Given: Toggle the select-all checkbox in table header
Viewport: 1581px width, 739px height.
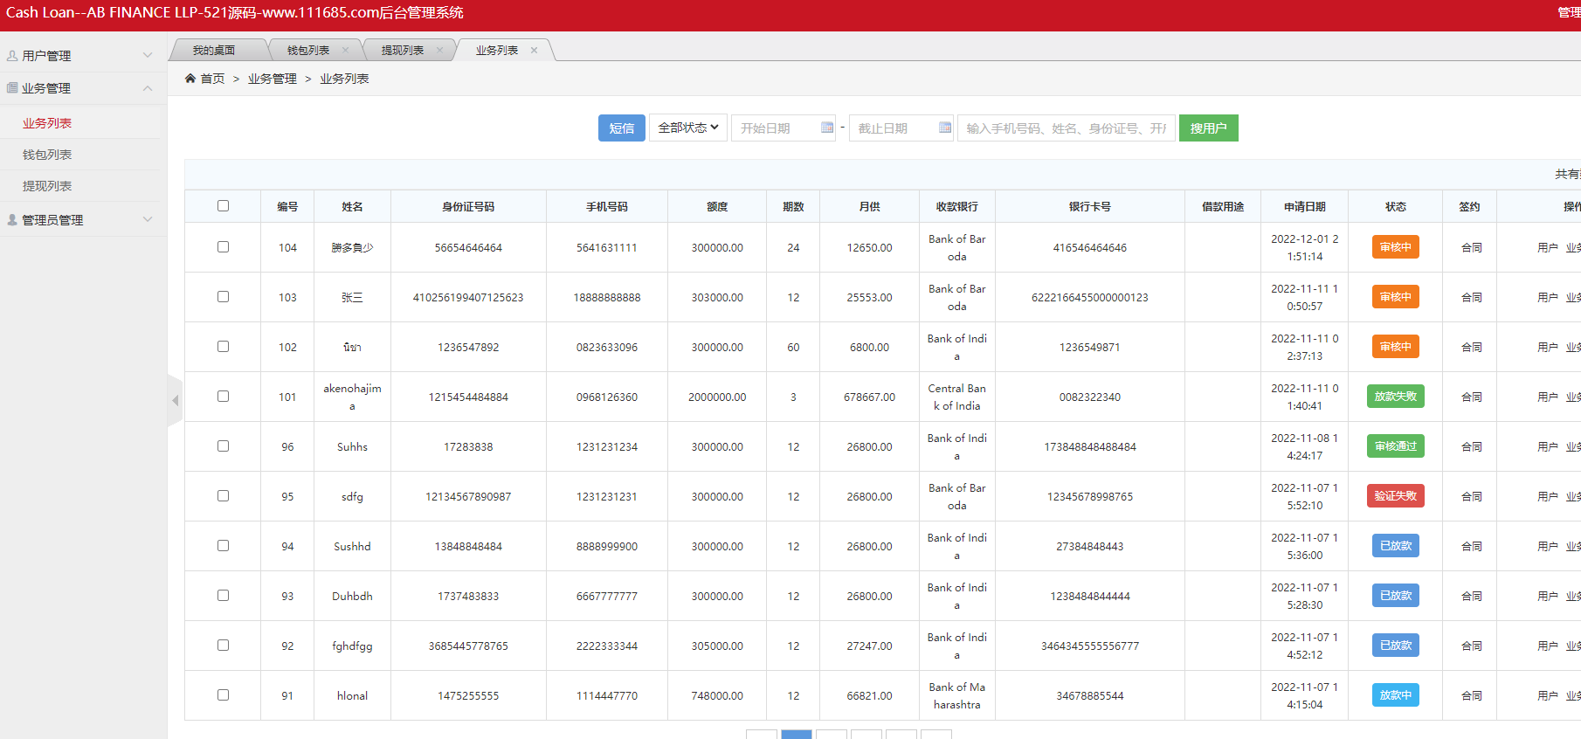Looking at the screenshot, I should (224, 206).
